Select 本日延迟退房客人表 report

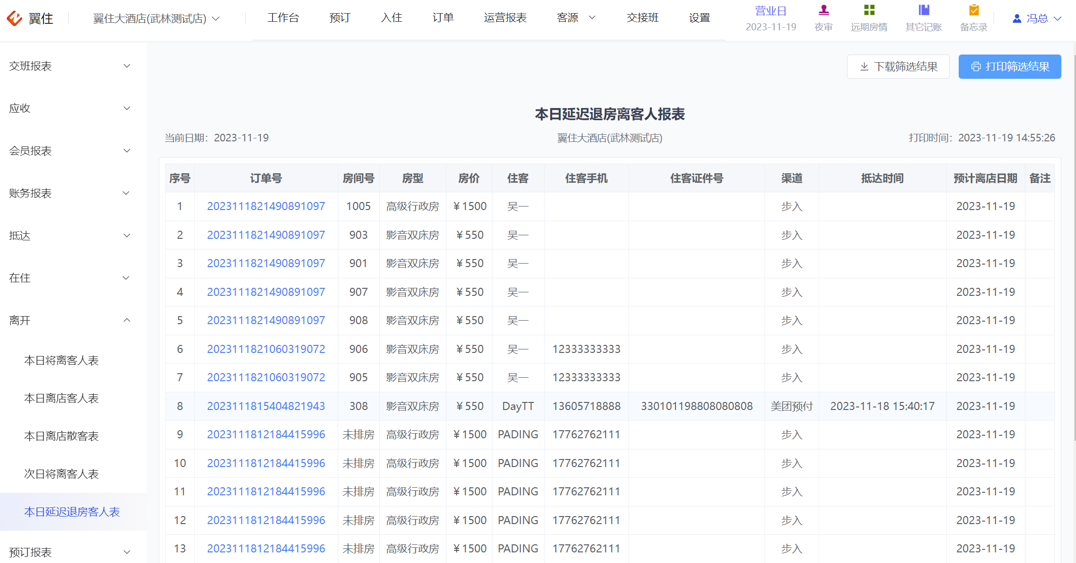tap(72, 512)
